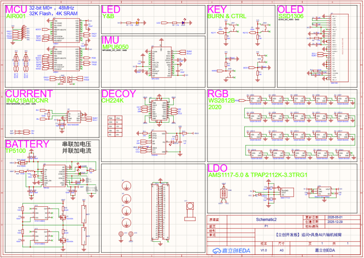Select the Rset/Vbus voltage table in DECOY

[115, 126]
